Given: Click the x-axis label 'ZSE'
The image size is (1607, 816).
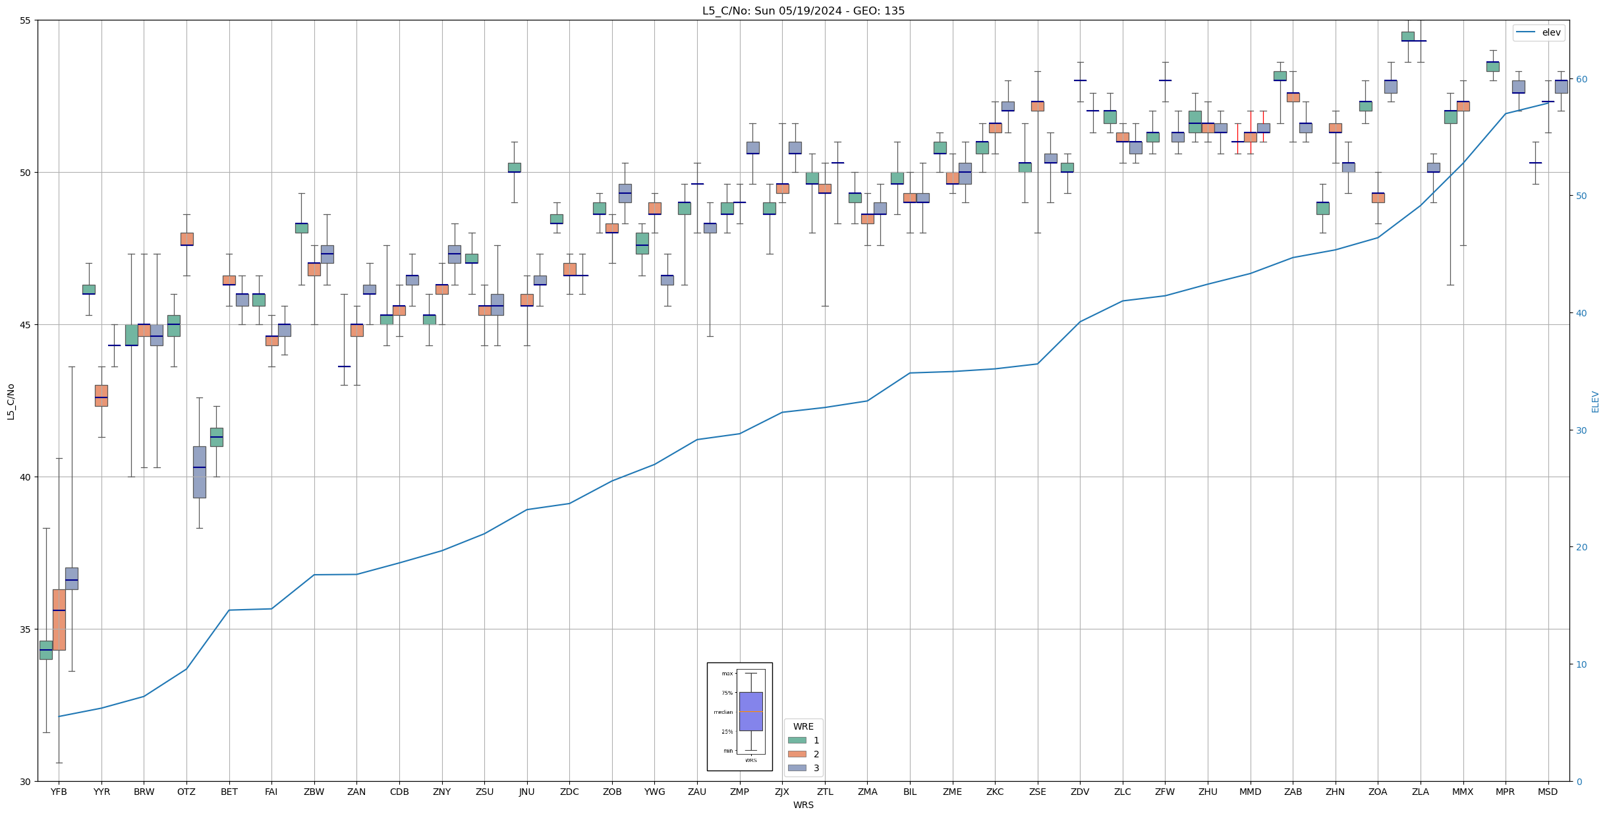Looking at the screenshot, I should point(1038,792).
